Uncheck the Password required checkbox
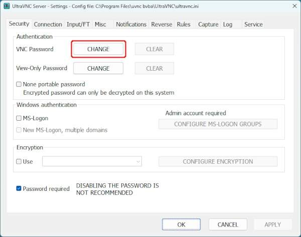This screenshot has height=237, width=301. pyautogui.click(x=19, y=188)
